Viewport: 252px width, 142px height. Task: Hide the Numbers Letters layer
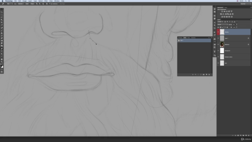point(218,57)
